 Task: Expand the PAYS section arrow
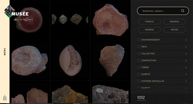pyautogui.click(x=186, y=47)
